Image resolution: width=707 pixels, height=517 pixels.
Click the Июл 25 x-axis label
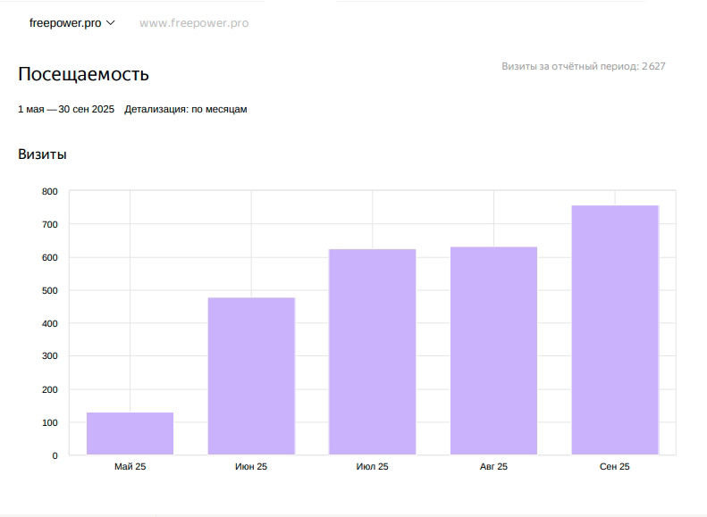tap(372, 467)
